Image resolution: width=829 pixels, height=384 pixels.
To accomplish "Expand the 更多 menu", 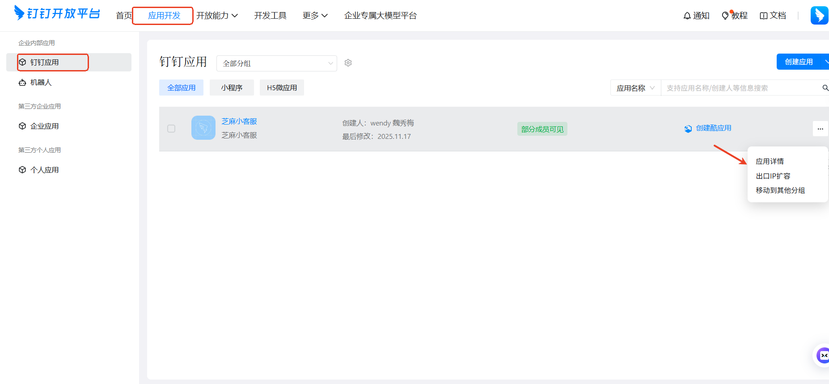I will (315, 16).
